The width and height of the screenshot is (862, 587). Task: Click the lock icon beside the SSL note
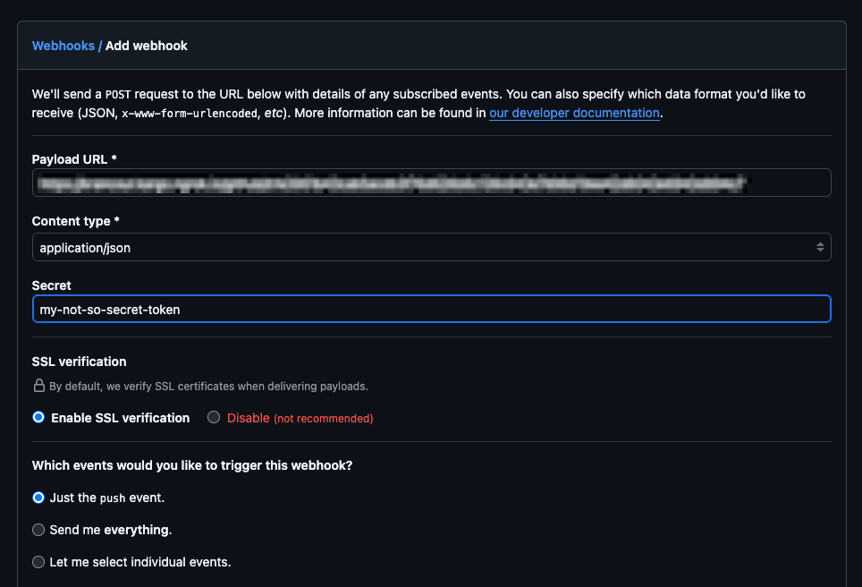coord(38,386)
